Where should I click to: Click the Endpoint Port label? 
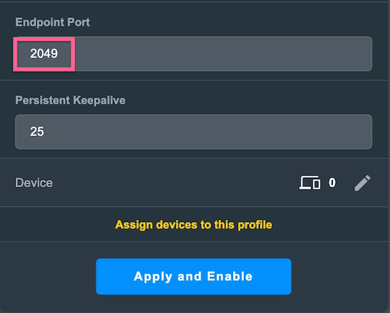(53, 22)
